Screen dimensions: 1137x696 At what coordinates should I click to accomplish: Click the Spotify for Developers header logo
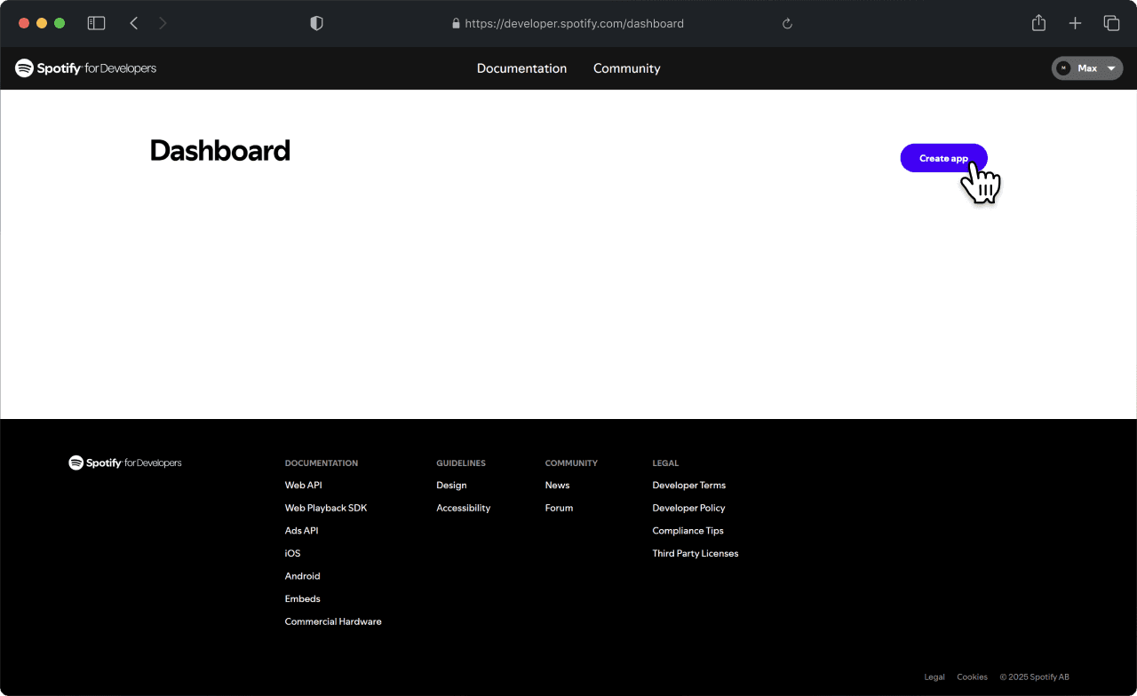[85, 68]
